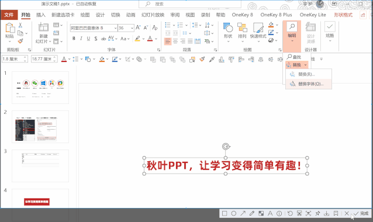The height and width of the screenshot is (222, 373).
Task: Open the 排列 arrange menu
Action: point(242,32)
